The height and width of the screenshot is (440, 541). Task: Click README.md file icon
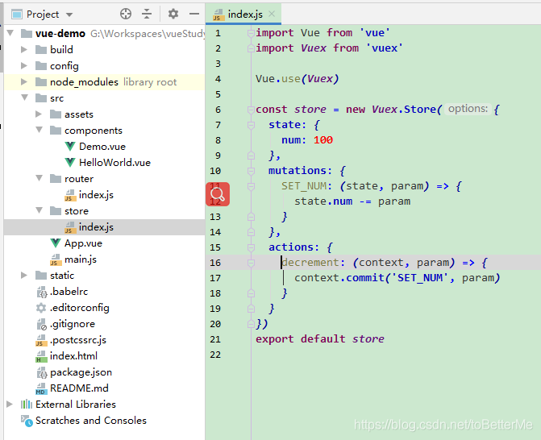point(41,388)
